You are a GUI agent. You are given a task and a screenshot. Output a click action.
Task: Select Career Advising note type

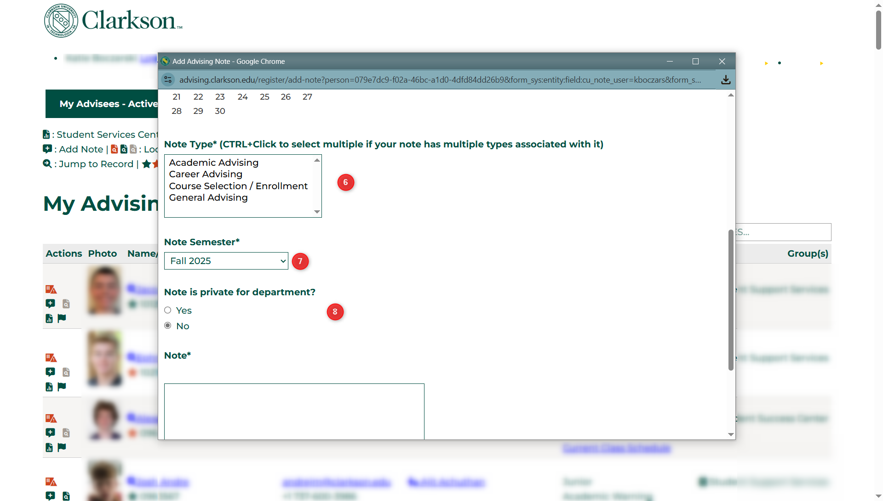click(206, 174)
